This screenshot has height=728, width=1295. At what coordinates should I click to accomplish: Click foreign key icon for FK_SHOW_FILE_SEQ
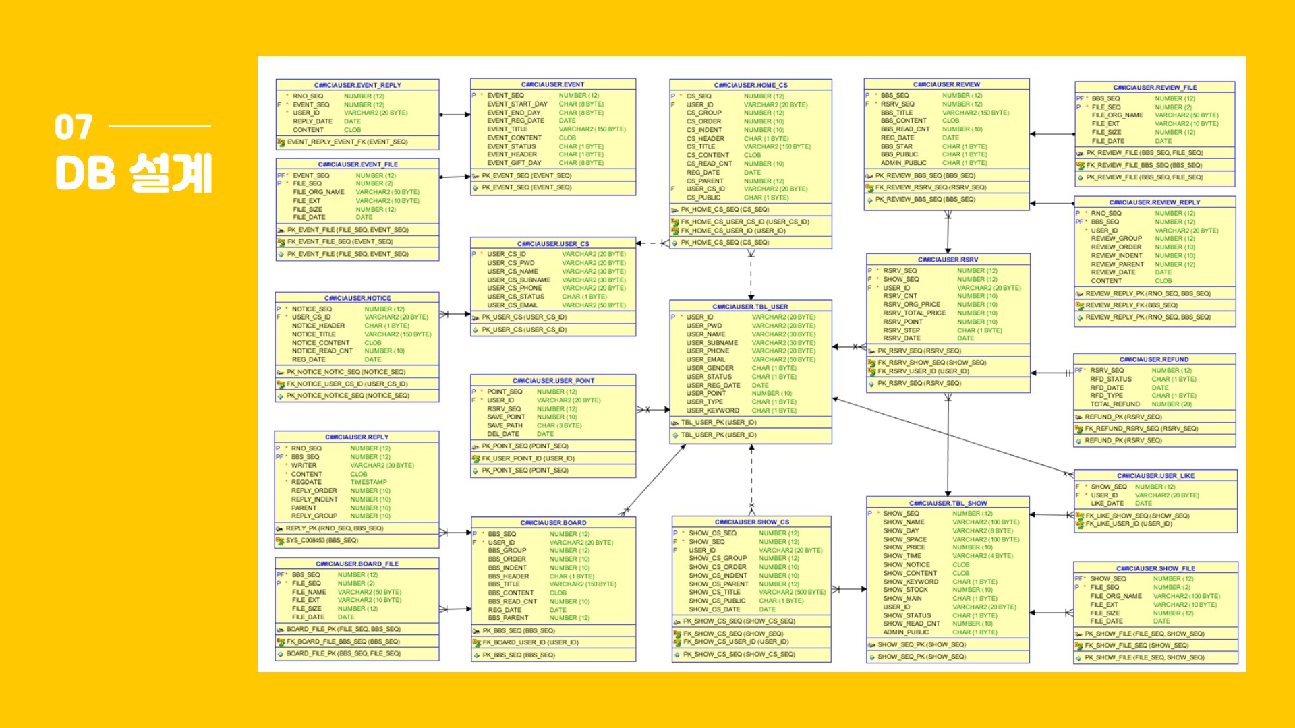tap(1078, 646)
